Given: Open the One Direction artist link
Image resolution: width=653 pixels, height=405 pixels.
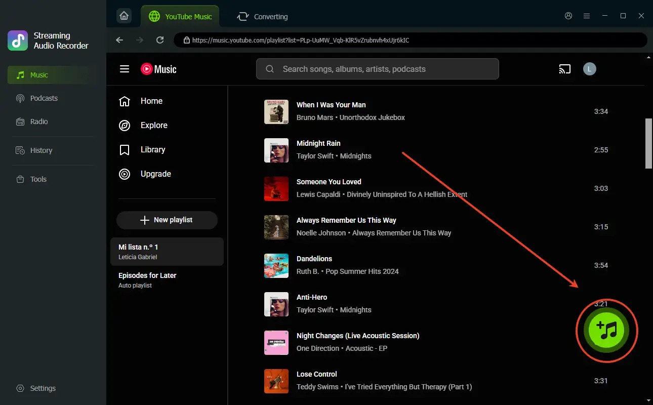Looking at the screenshot, I should [x=318, y=348].
